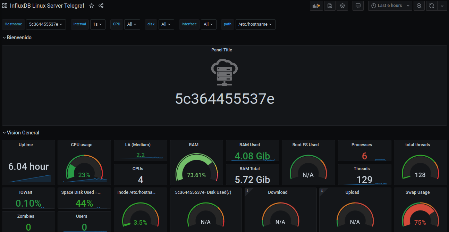Save dashboard with the floppy icon
Viewport: 449px width, 232px height.
330,6
